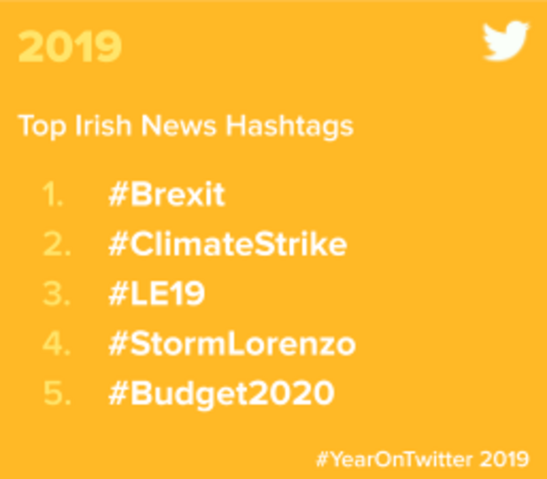Click the #YearOnTwitter footer hashtag
The image size is (547, 479).
point(394,459)
